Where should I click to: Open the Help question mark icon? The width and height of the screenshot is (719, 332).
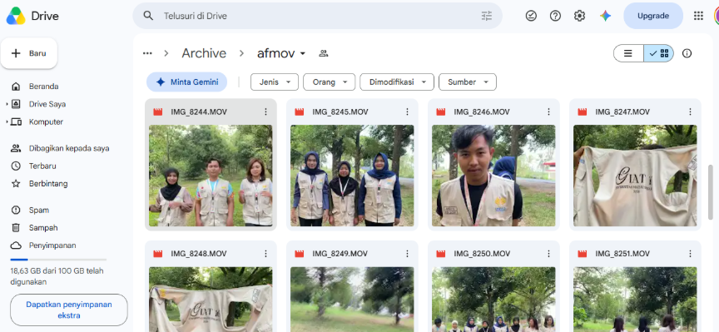click(x=555, y=16)
